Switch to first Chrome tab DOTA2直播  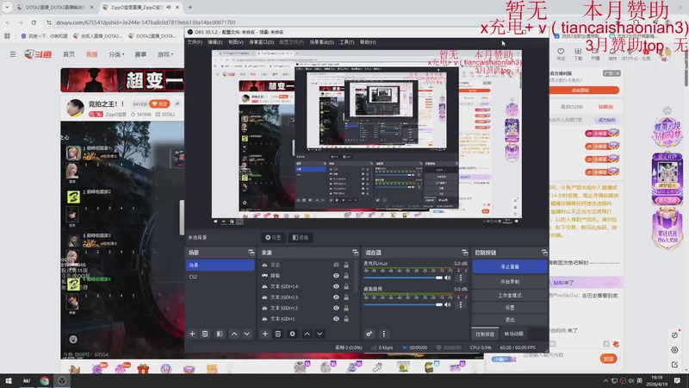[56, 7]
